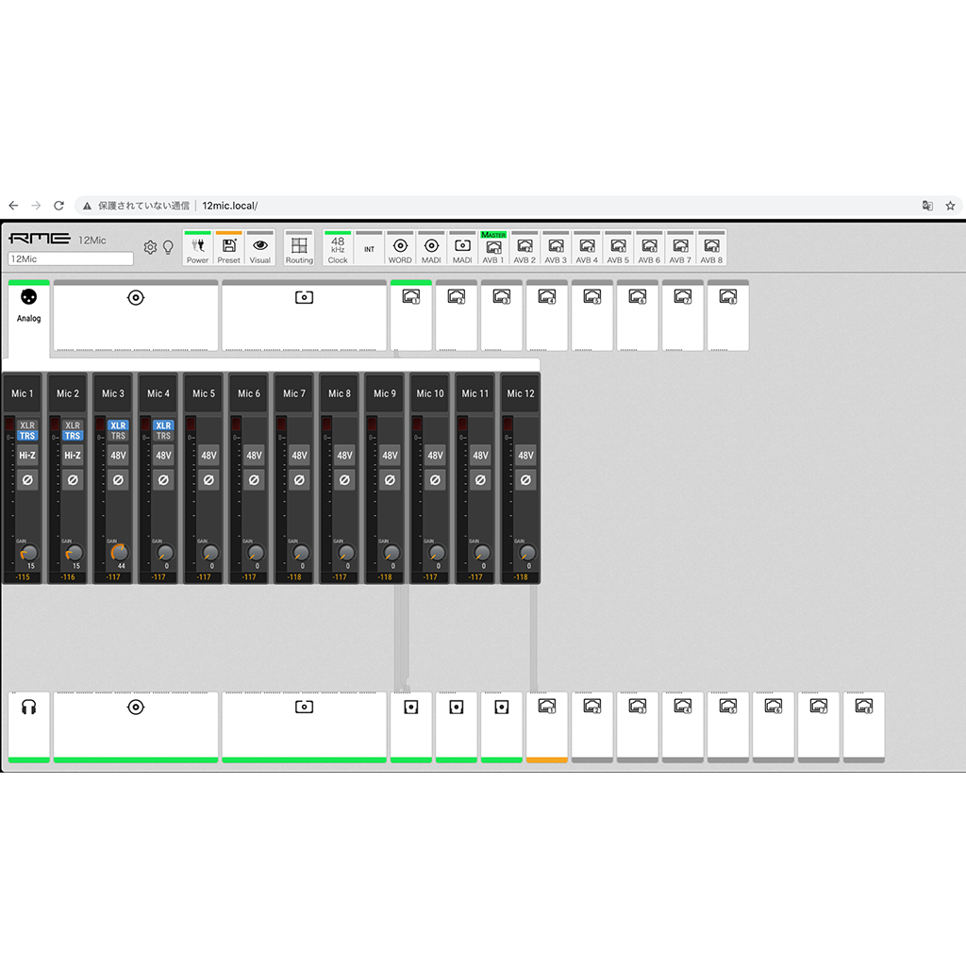
Task: Expand the coaxial MADI output panel
Action: 136,726
